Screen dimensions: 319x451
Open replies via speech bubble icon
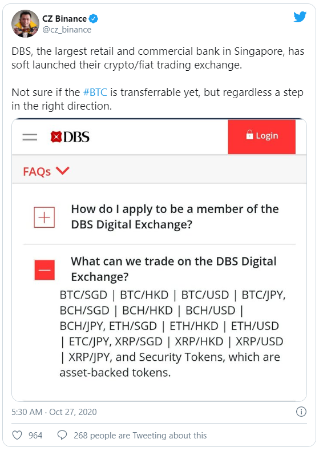pyautogui.click(x=62, y=435)
